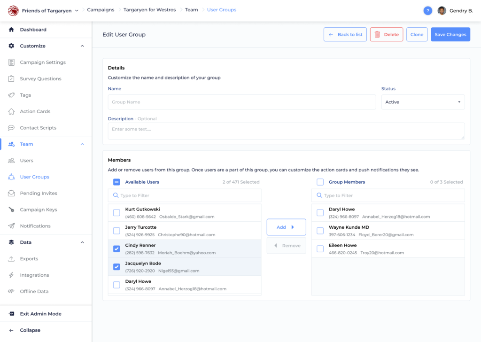Click the Tags icon in sidebar

(11, 95)
